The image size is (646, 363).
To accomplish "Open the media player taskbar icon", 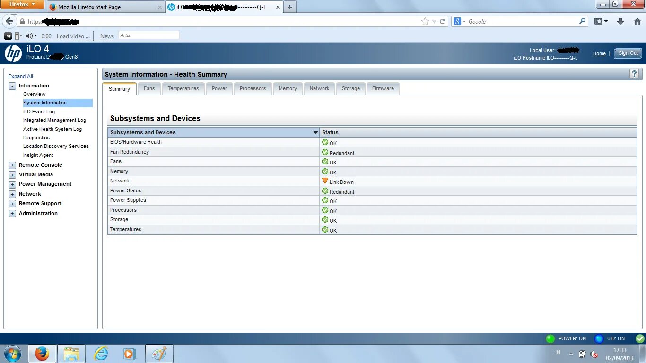I will point(129,354).
